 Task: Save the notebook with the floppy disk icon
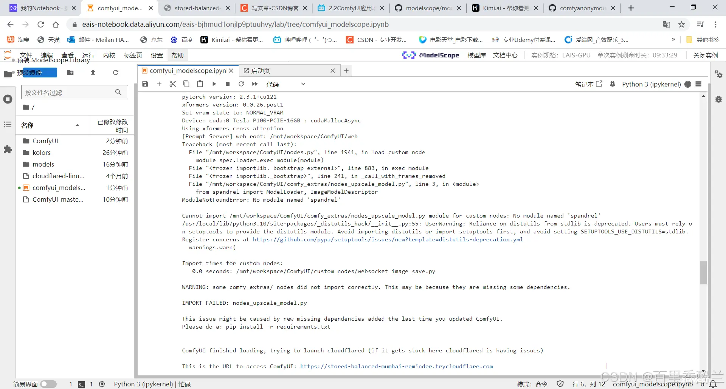click(145, 84)
